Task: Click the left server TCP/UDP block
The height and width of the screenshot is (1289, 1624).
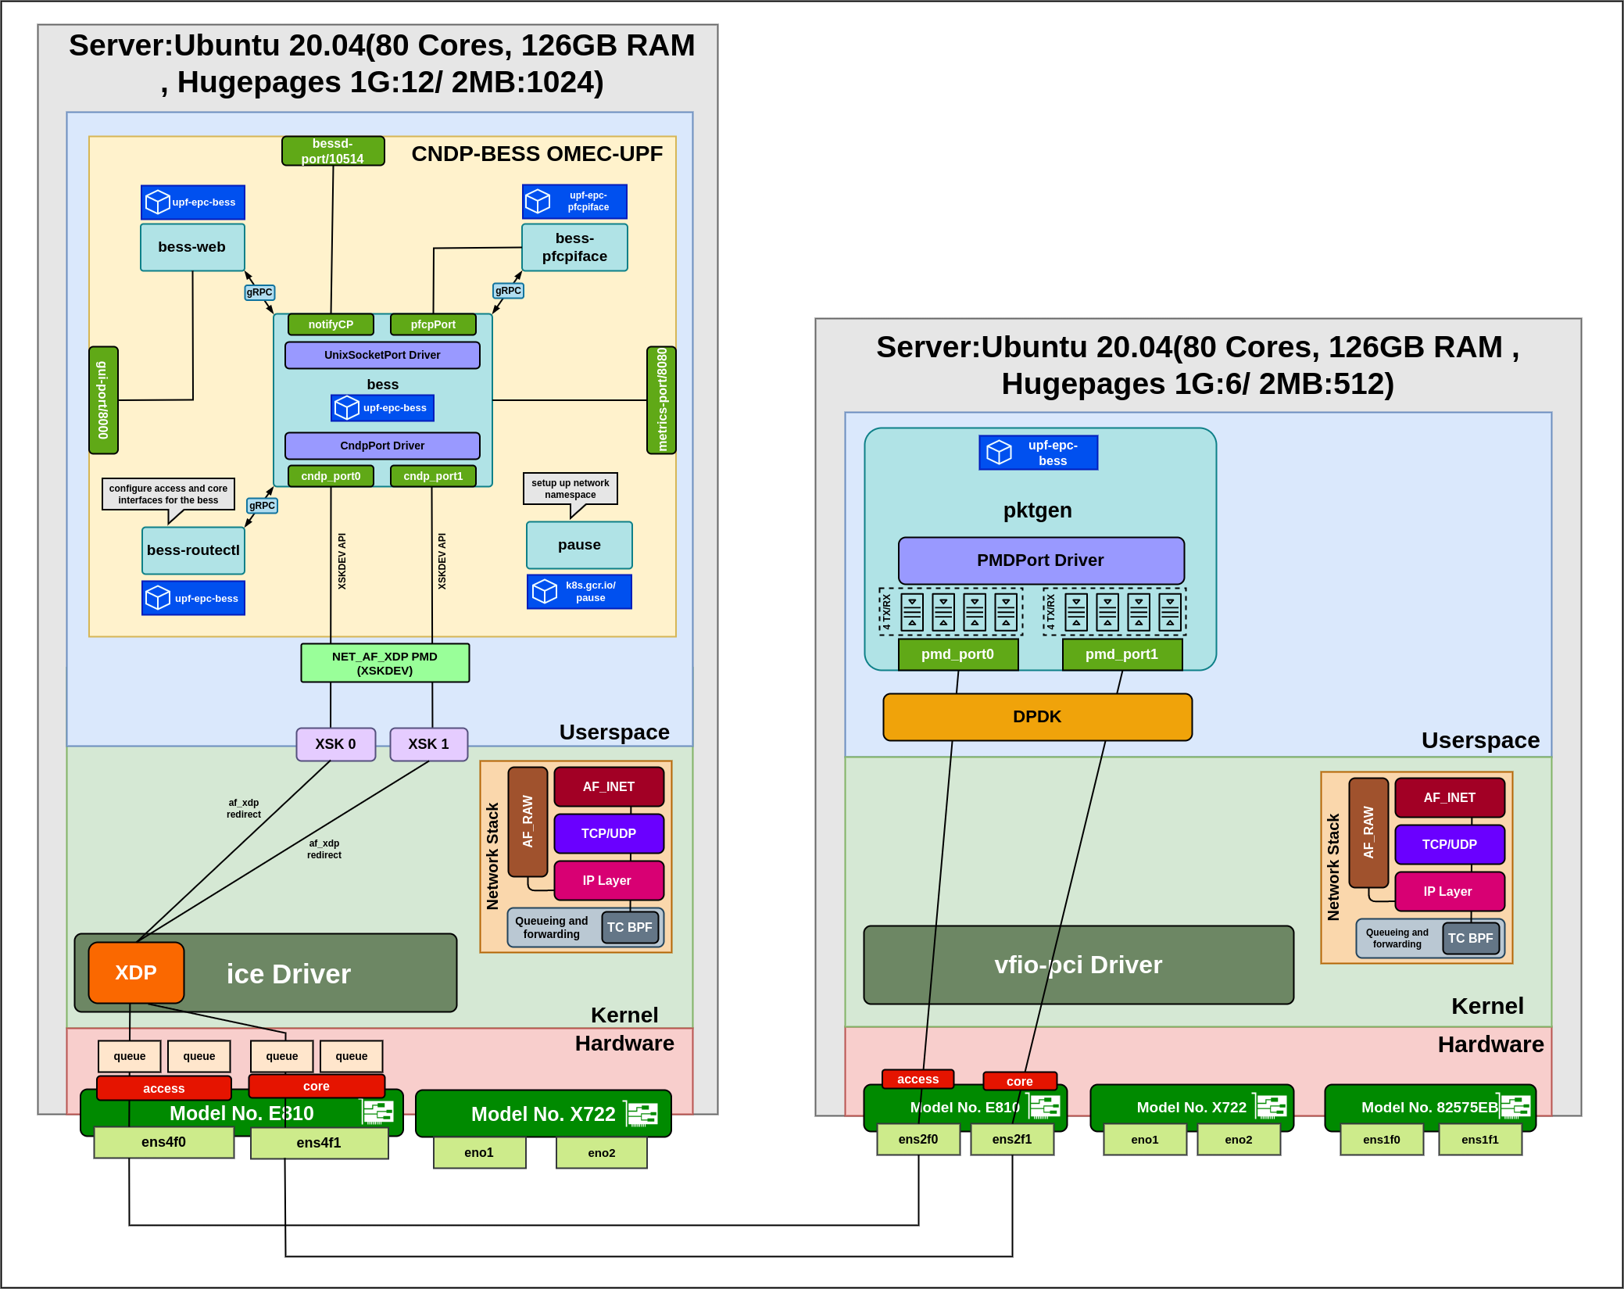Action: point(609,833)
